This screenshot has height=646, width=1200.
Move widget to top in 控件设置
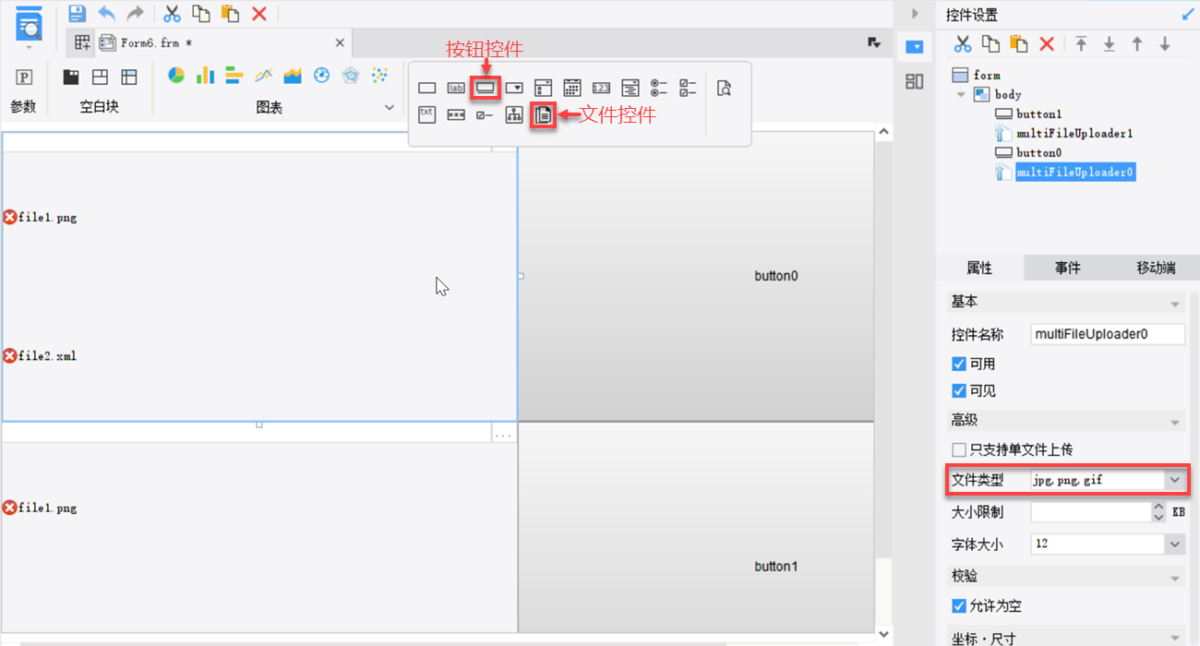click(1081, 43)
